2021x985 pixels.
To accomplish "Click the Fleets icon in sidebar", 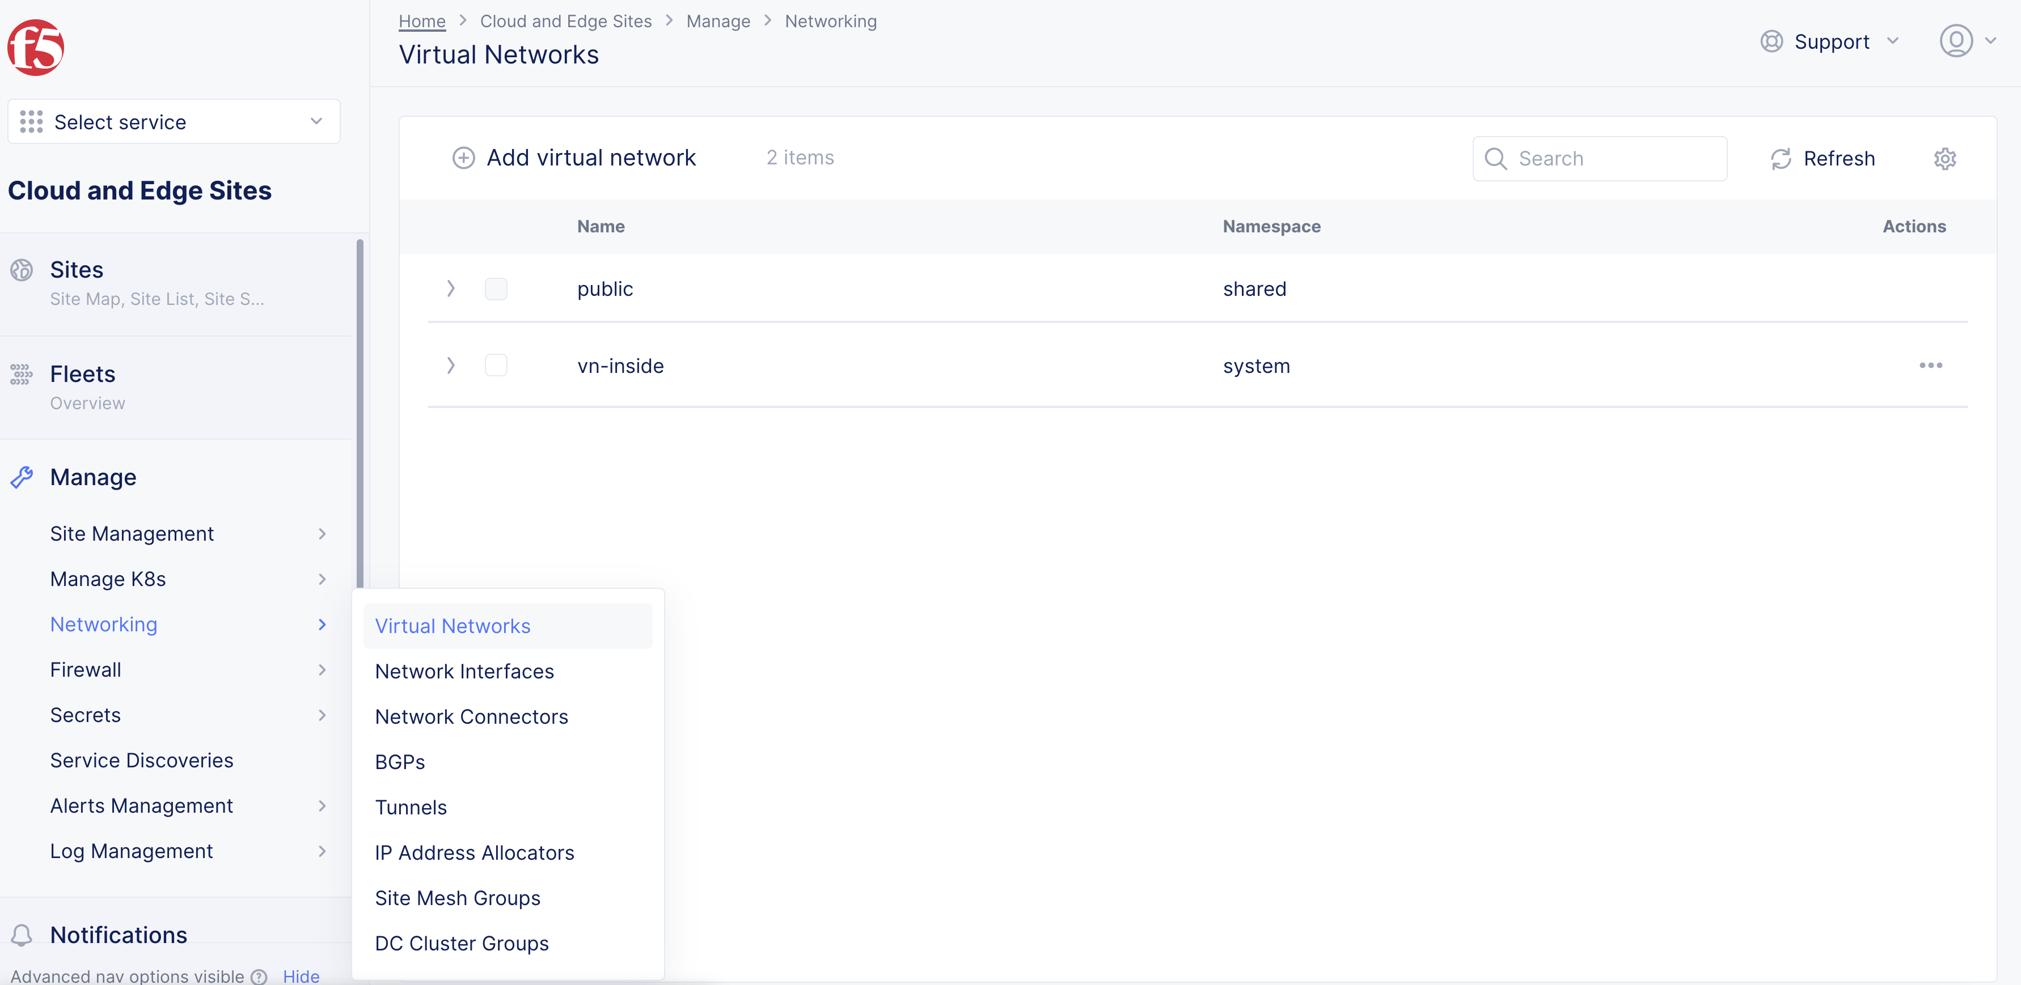I will pyautogui.click(x=22, y=374).
